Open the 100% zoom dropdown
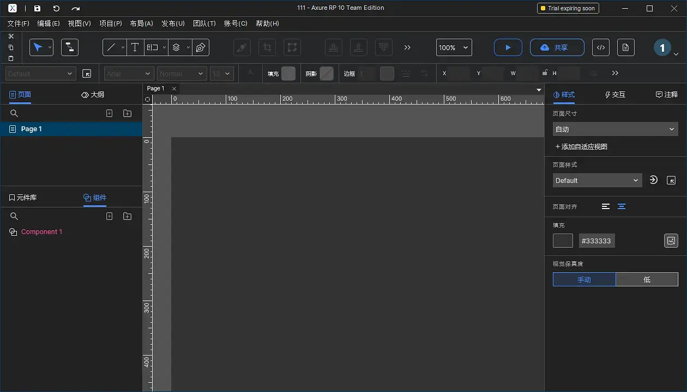The width and height of the screenshot is (687, 392). pos(454,47)
